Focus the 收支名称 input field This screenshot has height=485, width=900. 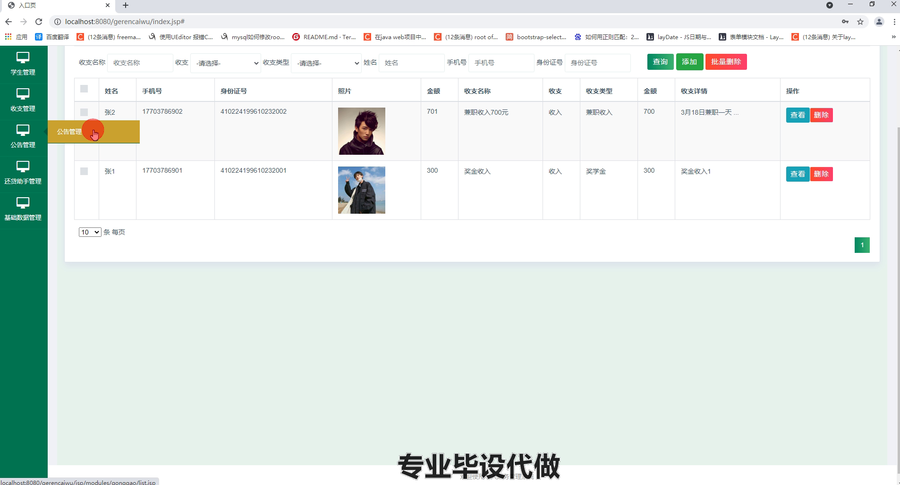coord(140,63)
